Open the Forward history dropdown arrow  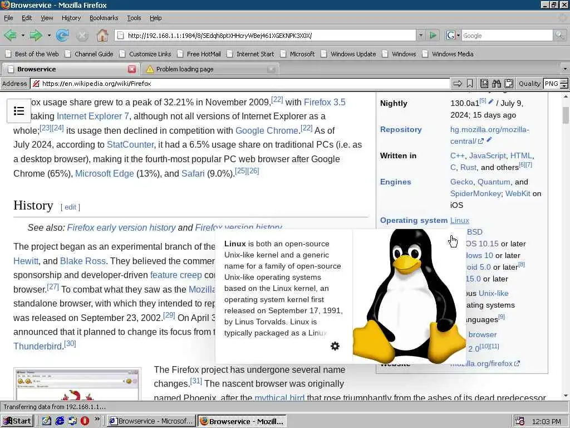(49, 35)
